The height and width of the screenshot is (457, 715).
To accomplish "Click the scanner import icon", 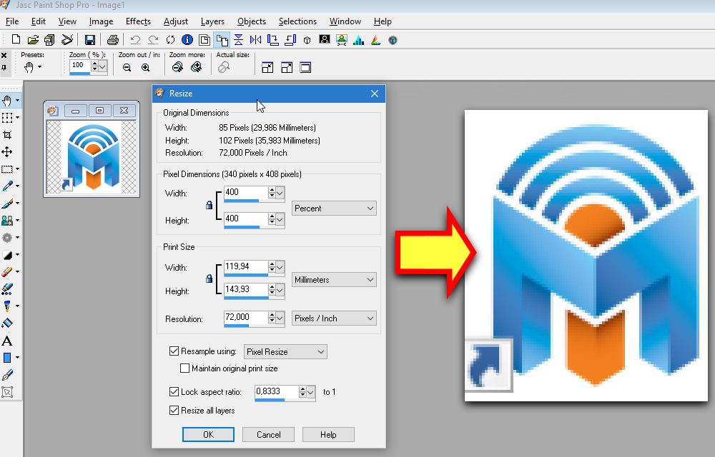I will click(67, 39).
